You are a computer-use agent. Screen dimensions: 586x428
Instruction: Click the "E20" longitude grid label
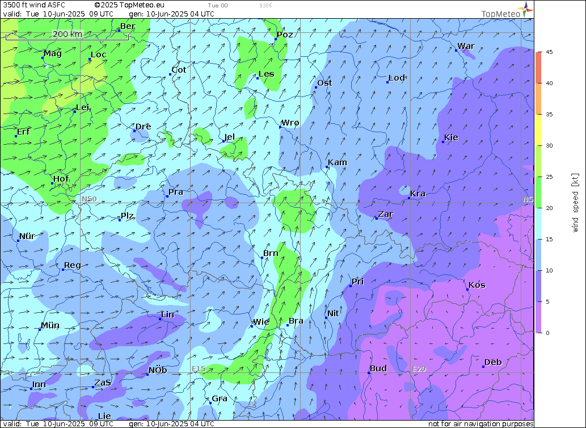click(x=419, y=369)
